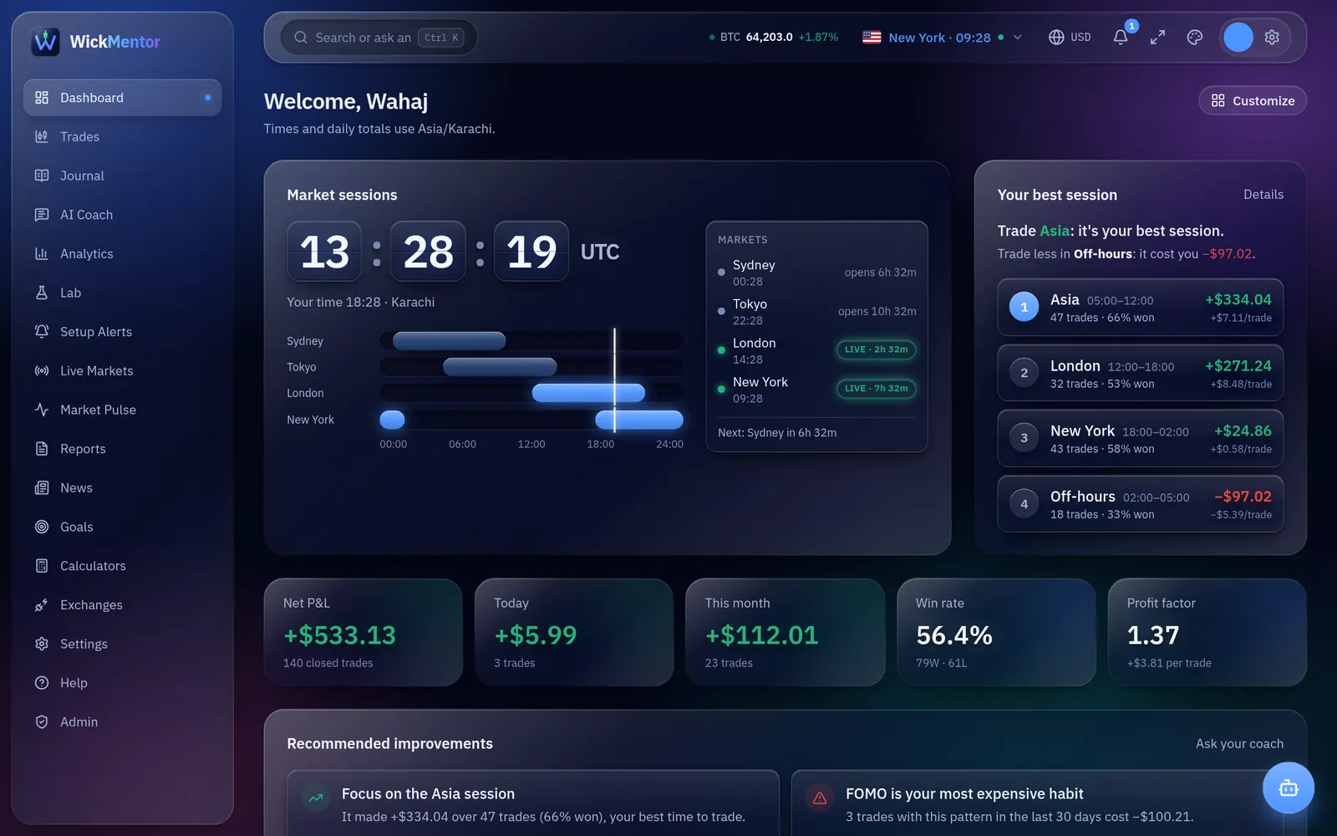Open Help in the sidebar
Viewport: 1337px width, 836px height.
[122, 683]
